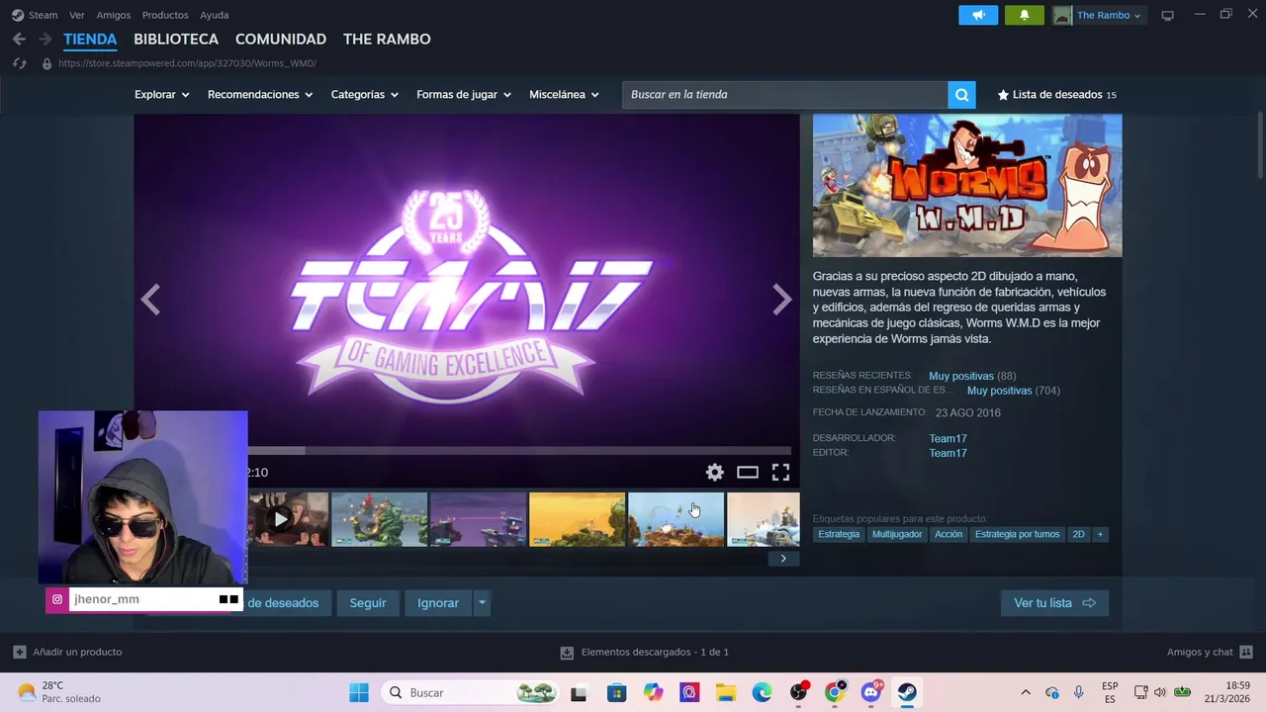Click the Seguir button
The width and height of the screenshot is (1266, 712).
368,603
